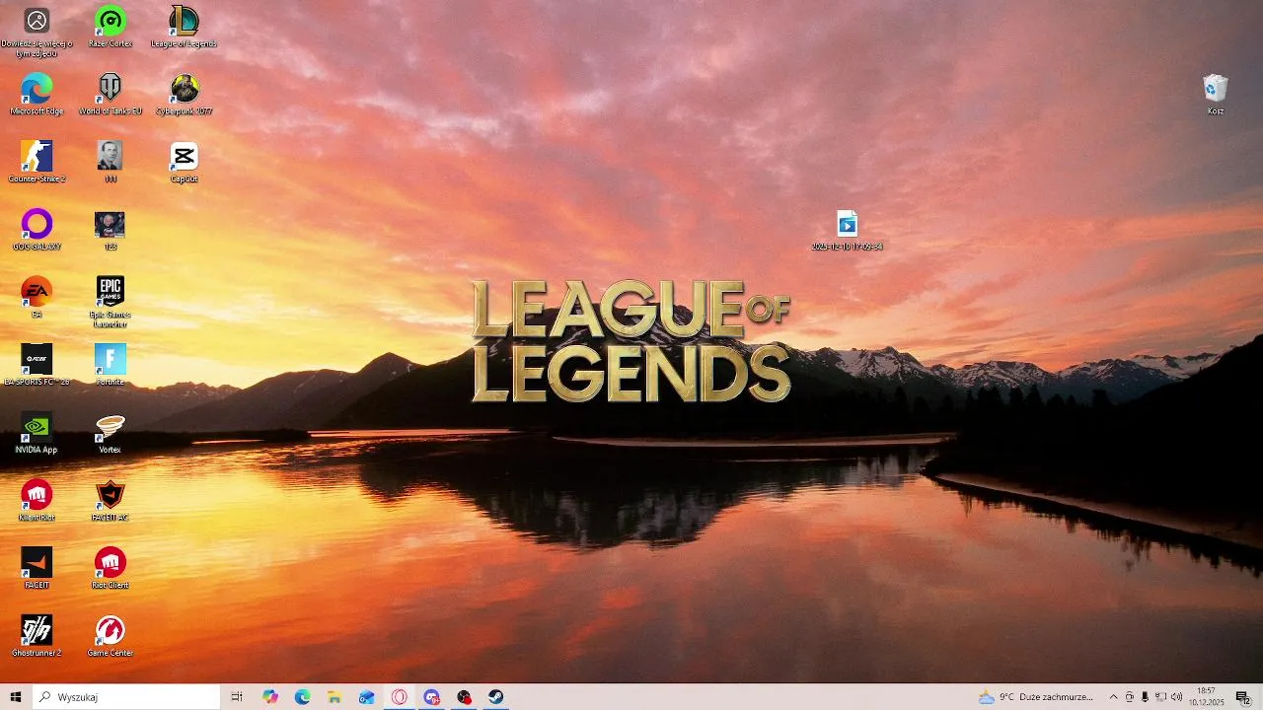
Task: Switch to Opera browser in the taskbar
Action: 400,697
